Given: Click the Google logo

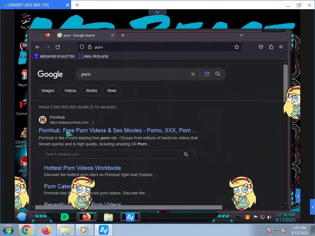Looking at the screenshot, I should pos(50,74).
